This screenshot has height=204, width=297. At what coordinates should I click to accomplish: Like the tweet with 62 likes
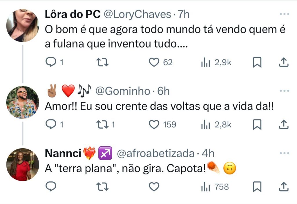click(x=154, y=62)
